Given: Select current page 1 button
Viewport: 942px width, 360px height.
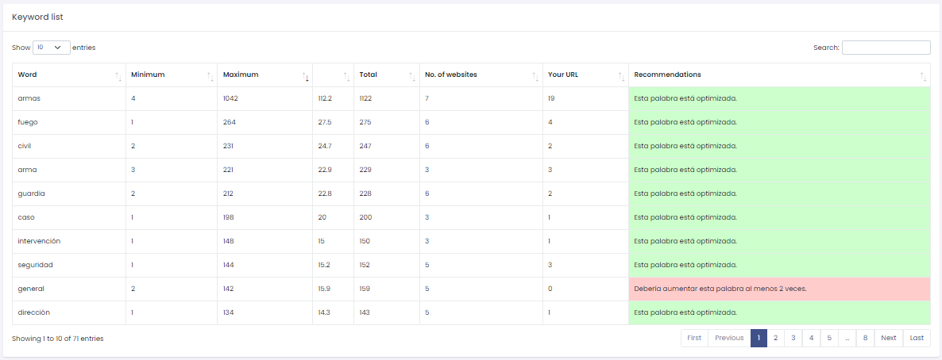Looking at the screenshot, I should (x=759, y=338).
